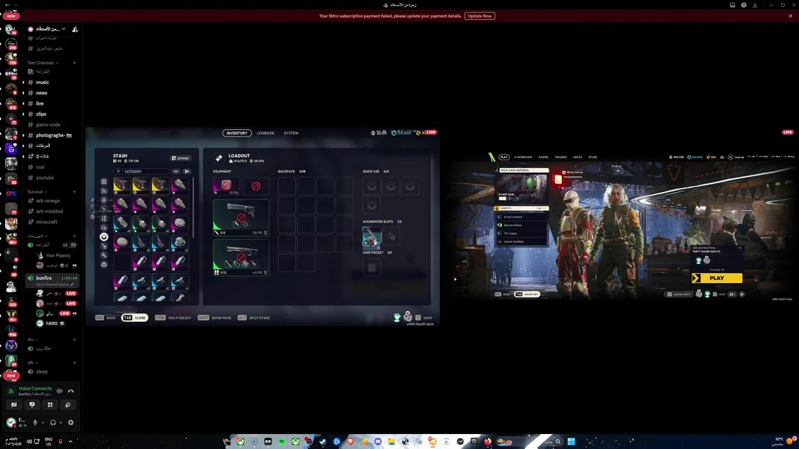This screenshot has width=799, height=449.
Task: Disconnect from voice using the hang-up icon
Action: [71, 391]
